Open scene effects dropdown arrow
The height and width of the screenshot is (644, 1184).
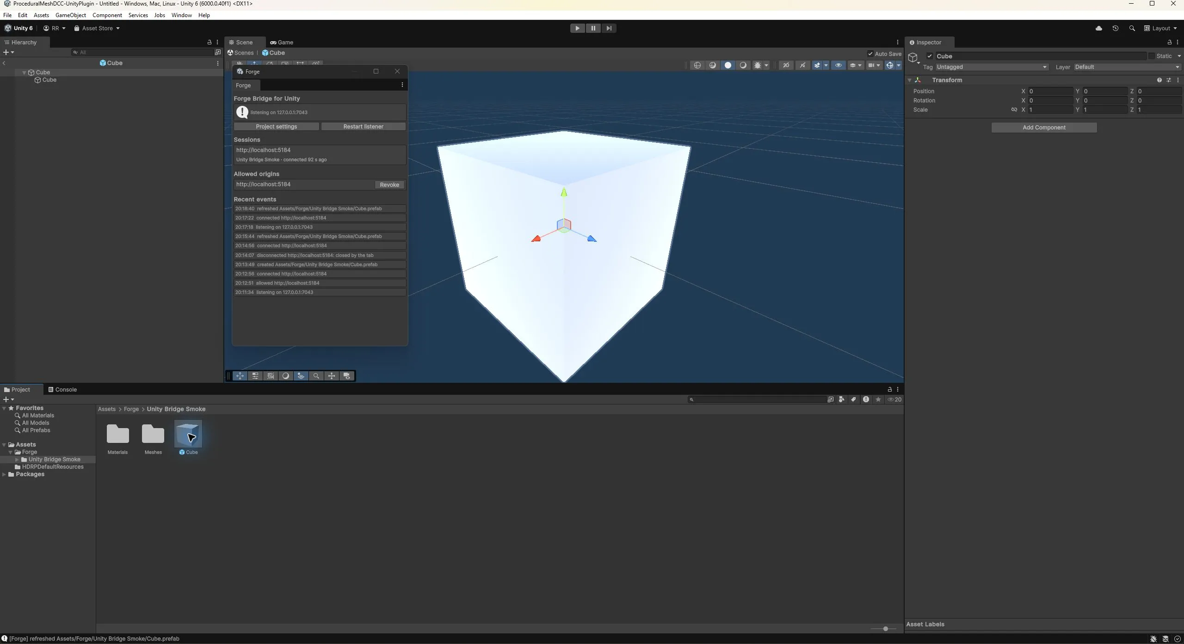pos(826,65)
